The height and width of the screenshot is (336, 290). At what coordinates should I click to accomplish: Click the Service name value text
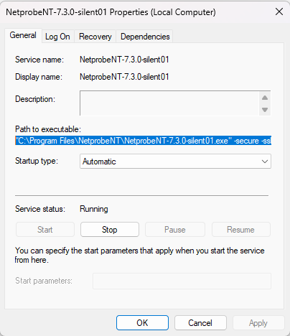[x=124, y=60]
